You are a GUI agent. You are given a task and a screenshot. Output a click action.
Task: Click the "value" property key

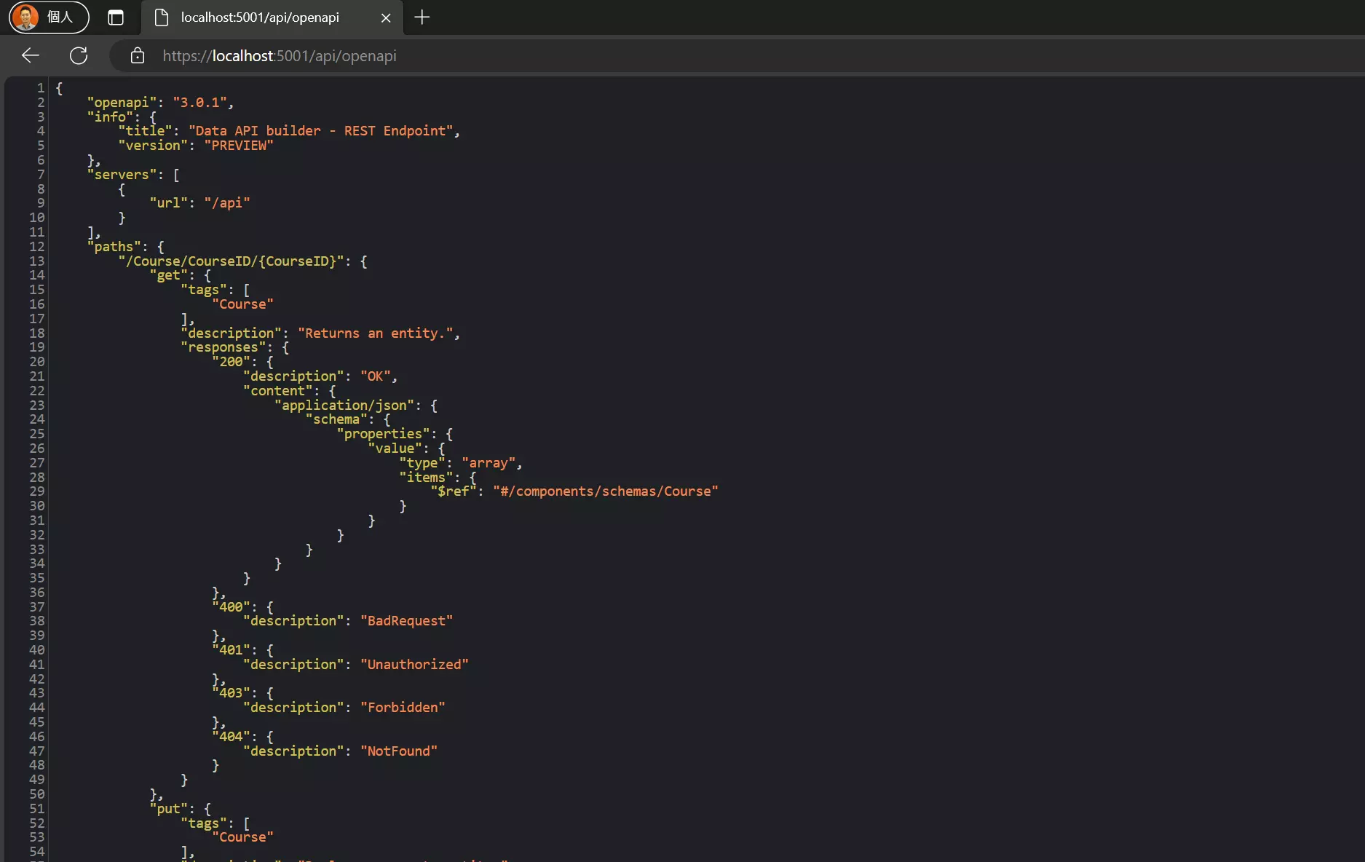pyautogui.click(x=395, y=448)
